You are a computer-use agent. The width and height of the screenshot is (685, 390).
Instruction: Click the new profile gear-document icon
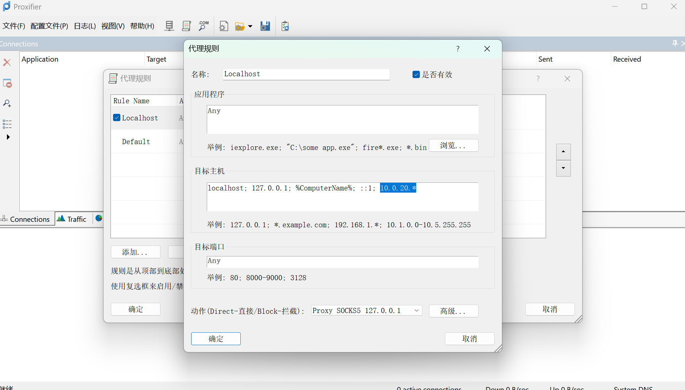pyautogui.click(x=224, y=26)
